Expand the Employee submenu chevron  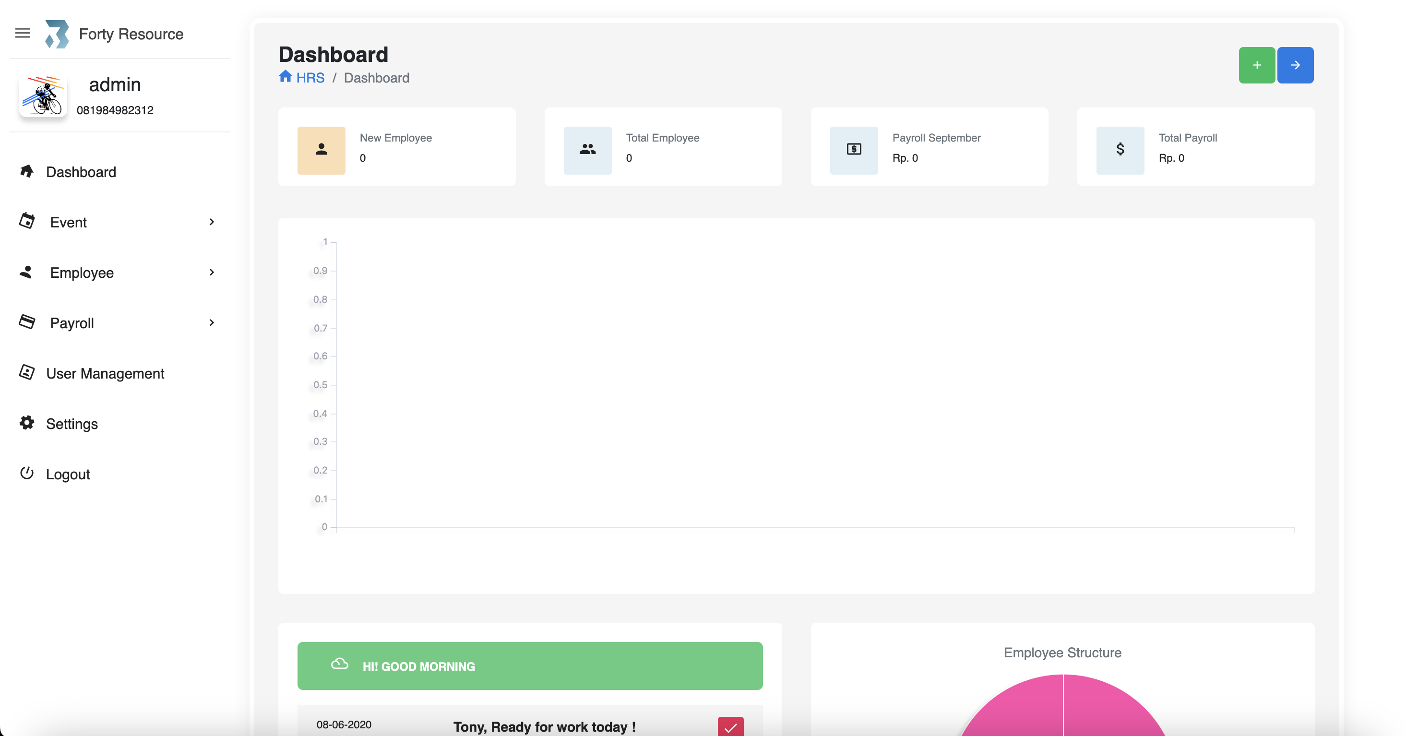pyautogui.click(x=212, y=272)
